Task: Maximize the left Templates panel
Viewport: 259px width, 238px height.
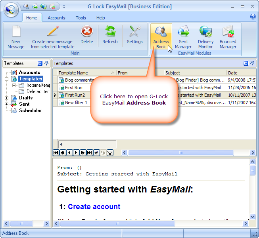Action: (40, 63)
